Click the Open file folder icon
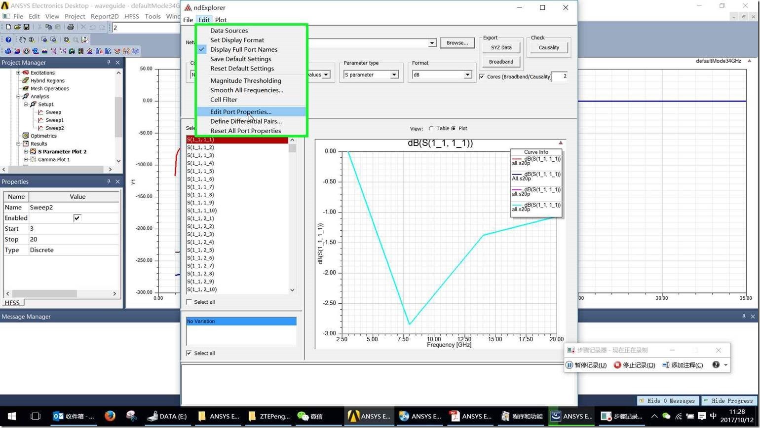 click(17, 27)
